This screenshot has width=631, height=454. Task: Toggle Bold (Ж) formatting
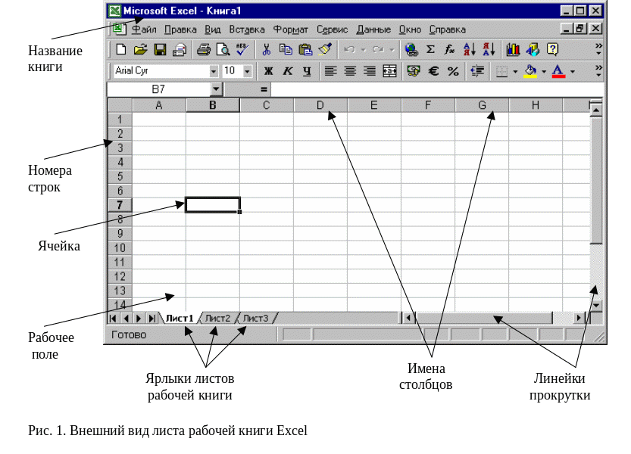268,71
